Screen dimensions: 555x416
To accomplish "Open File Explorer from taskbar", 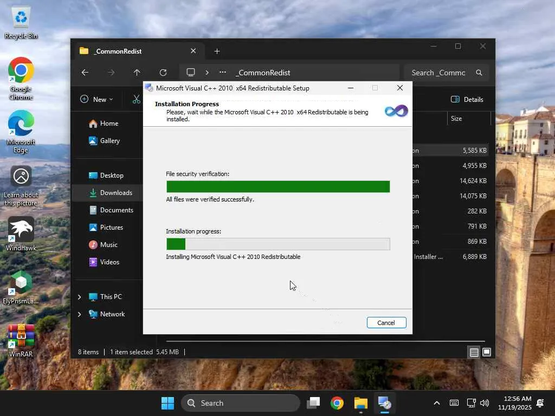I will point(360,403).
